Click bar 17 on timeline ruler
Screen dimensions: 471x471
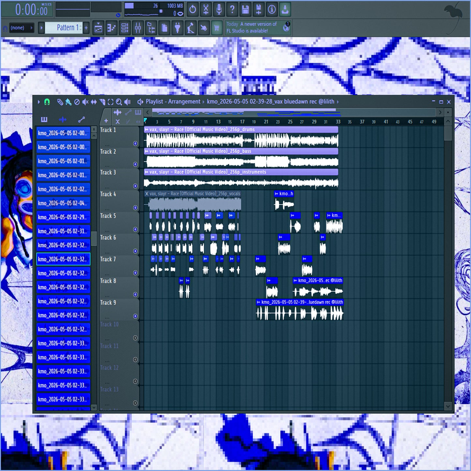click(242, 122)
